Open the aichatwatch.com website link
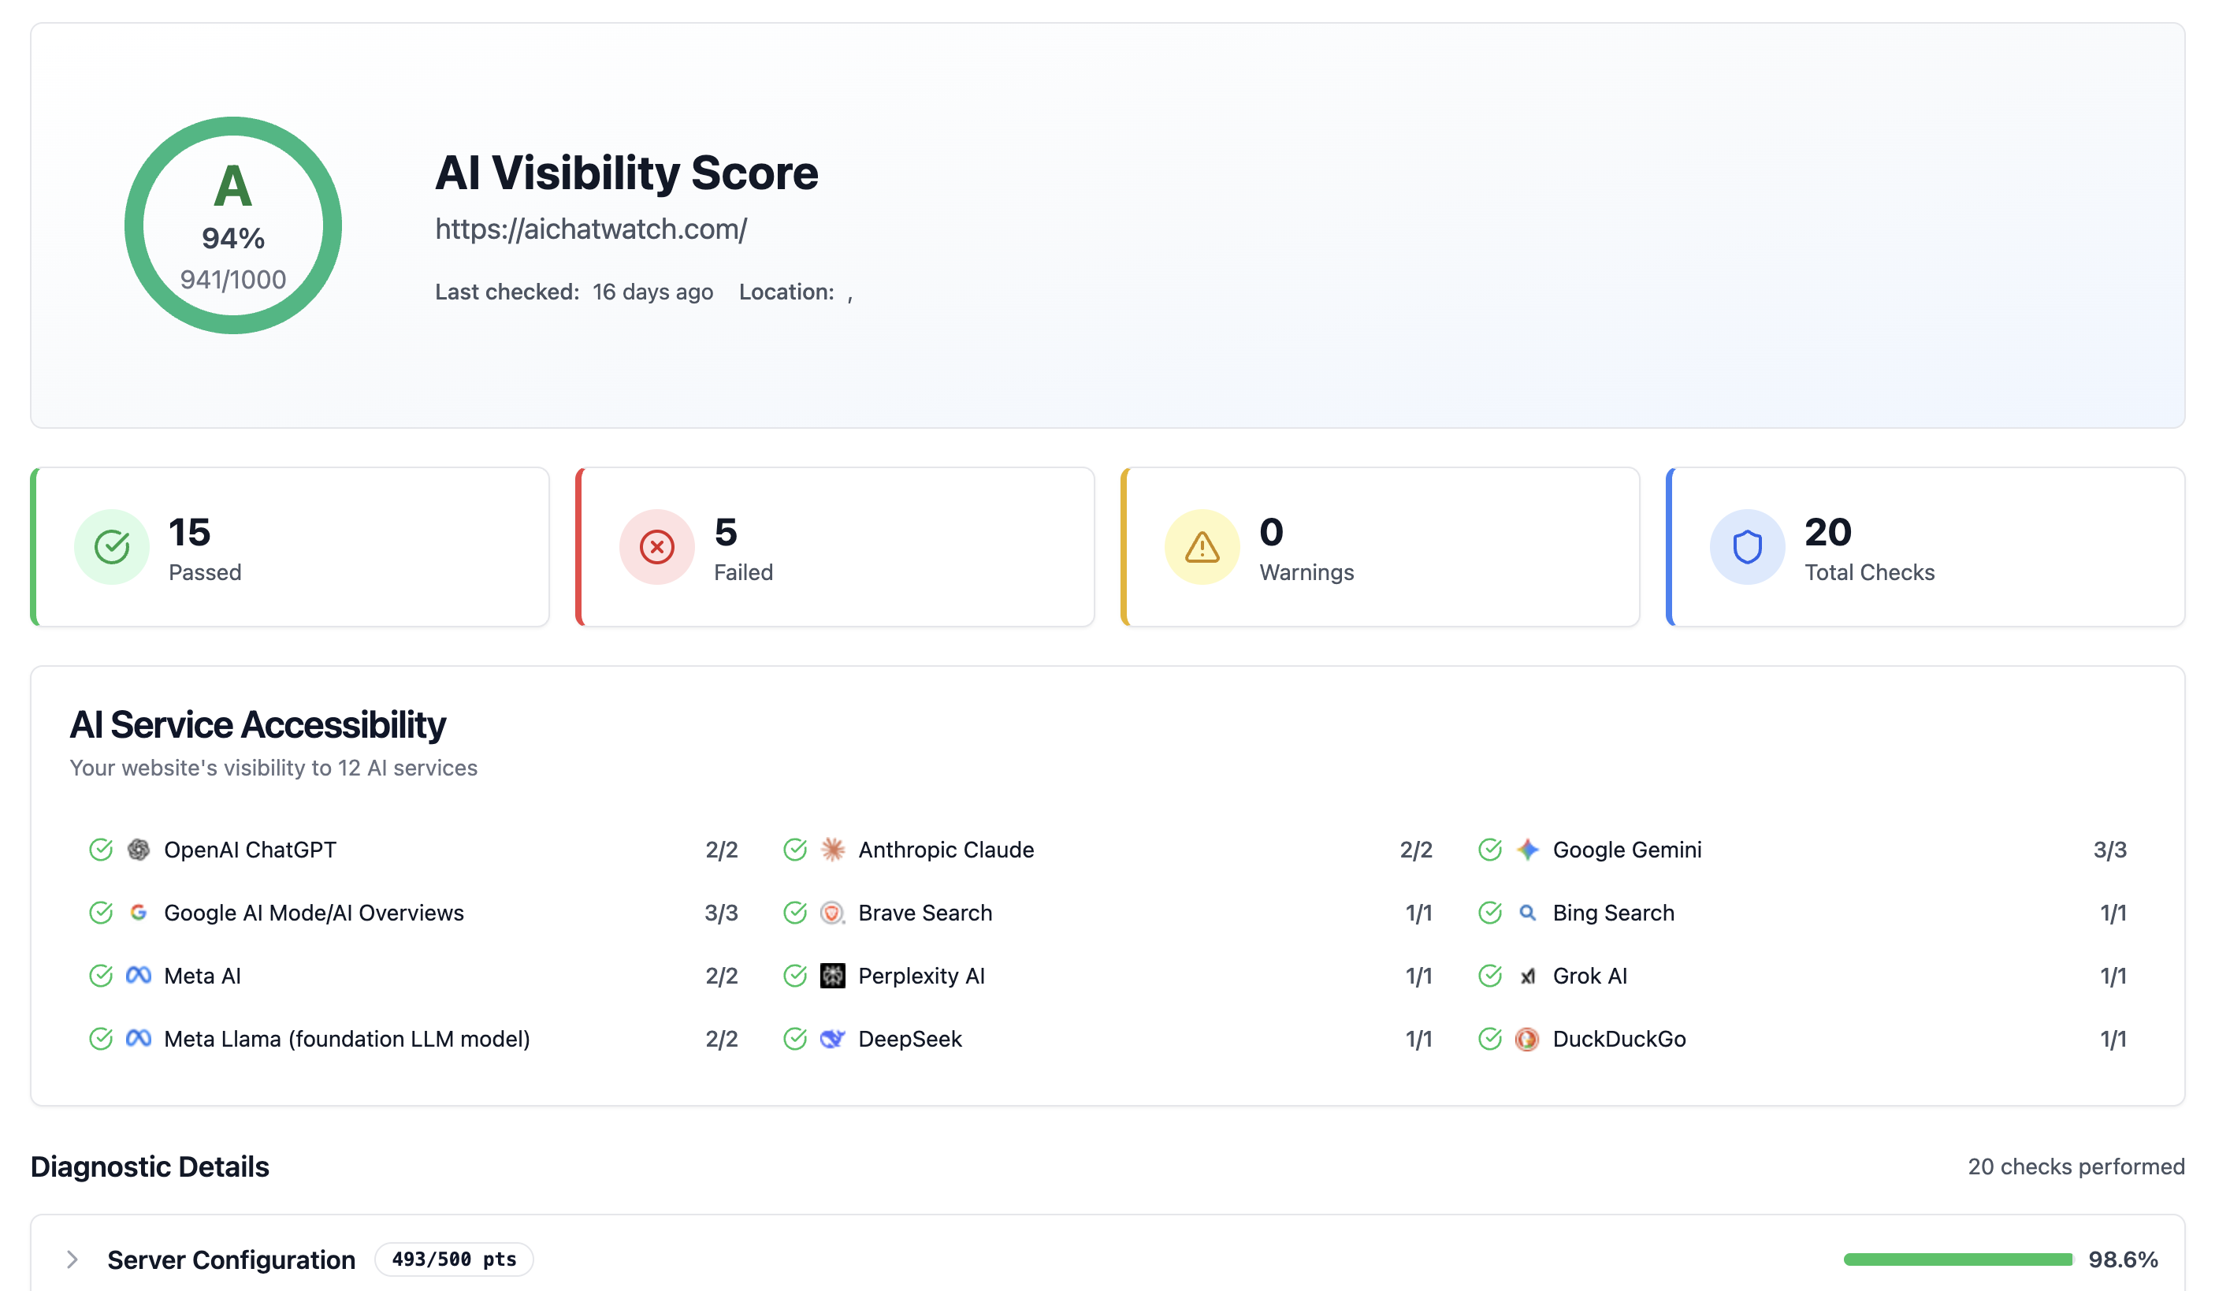Screen dimensions: 2230x1291 [x=590, y=229]
